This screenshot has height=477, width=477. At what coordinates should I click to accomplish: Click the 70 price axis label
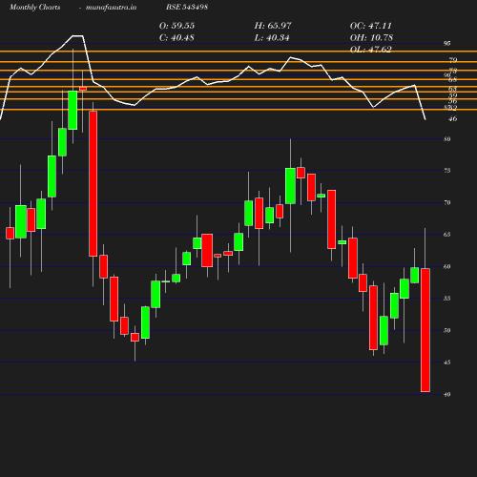point(447,202)
